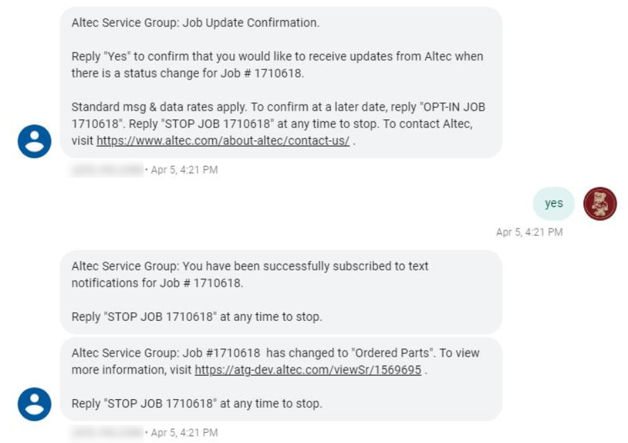
Task: Click "Reply STOP JOB 1710618" text in subscribed message
Action: click(197, 317)
